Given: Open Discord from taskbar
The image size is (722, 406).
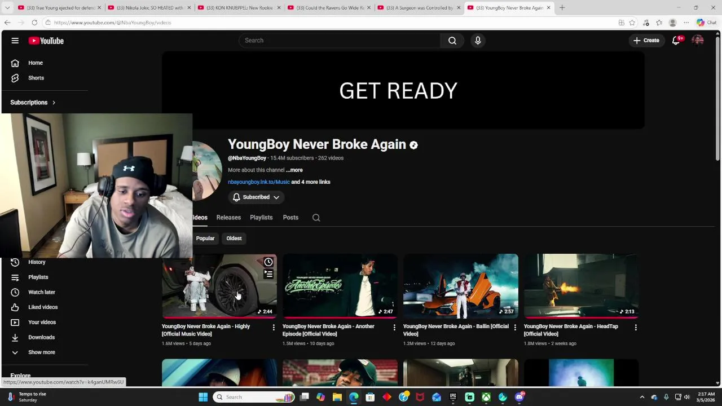Looking at the screenshot, I should coord(519,397).
